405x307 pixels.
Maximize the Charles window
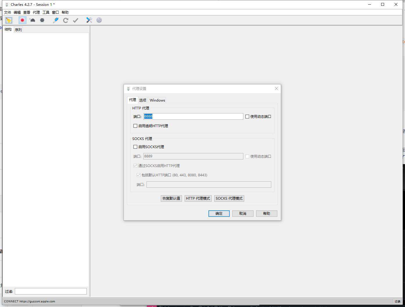[x=383, y=4]
